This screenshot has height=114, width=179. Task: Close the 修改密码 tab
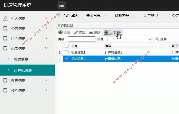pos(134,16)
